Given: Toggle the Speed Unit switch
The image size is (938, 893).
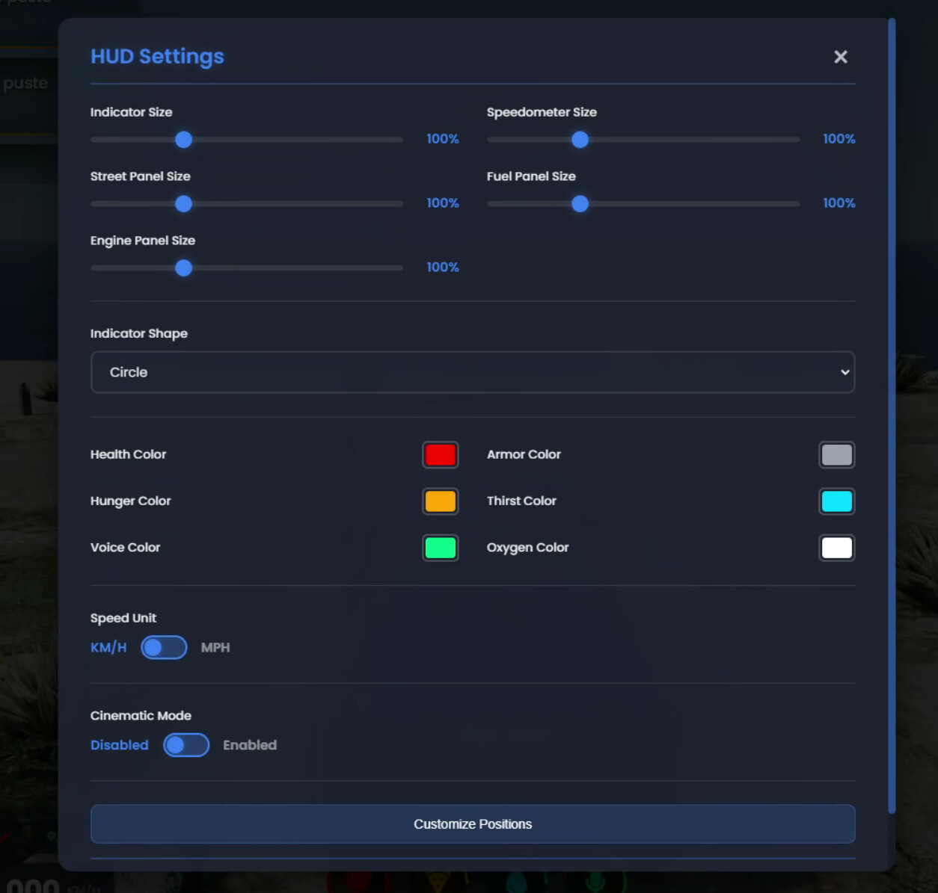Looking at the screenshot, I should (164, 647).
